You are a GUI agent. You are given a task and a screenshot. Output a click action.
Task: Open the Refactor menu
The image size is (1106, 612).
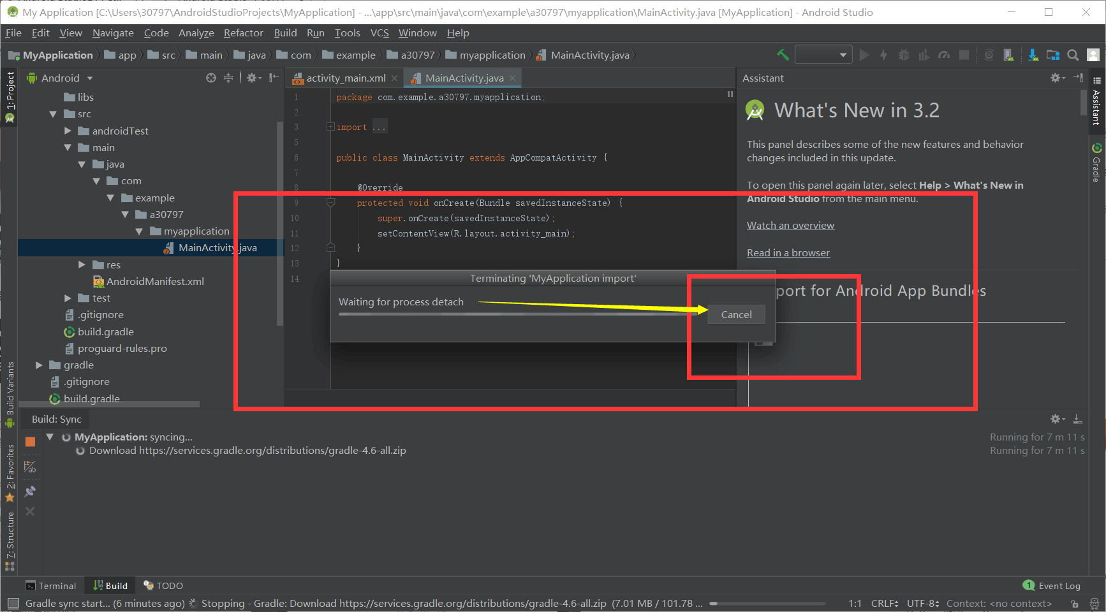[x=243, y=33]
